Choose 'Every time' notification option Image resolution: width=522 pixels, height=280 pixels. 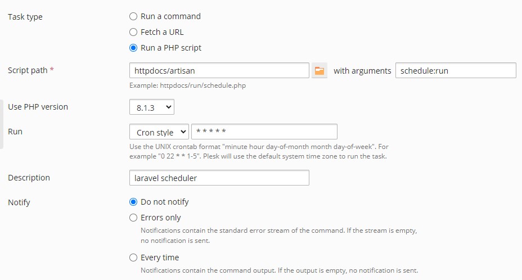point(133,258)
